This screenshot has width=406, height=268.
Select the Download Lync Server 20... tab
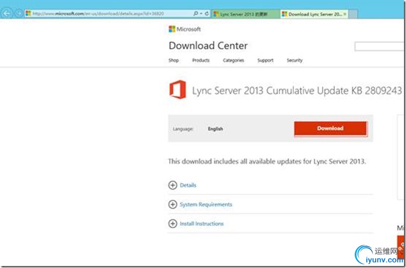click(314, 14)
